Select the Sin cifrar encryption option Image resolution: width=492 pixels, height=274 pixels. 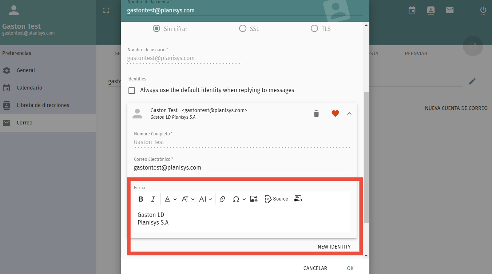pos(156,29)
